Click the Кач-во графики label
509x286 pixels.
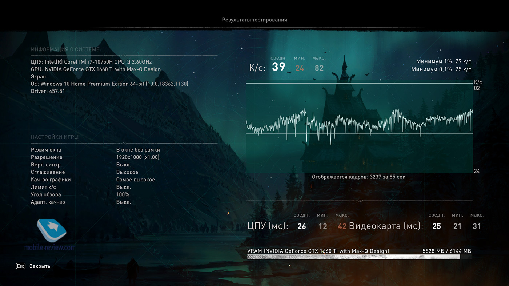(x=51, y=180)
